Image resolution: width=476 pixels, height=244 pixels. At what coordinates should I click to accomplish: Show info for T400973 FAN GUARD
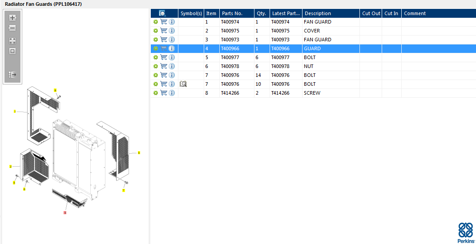pyautogui.click(x=172, y=40)
